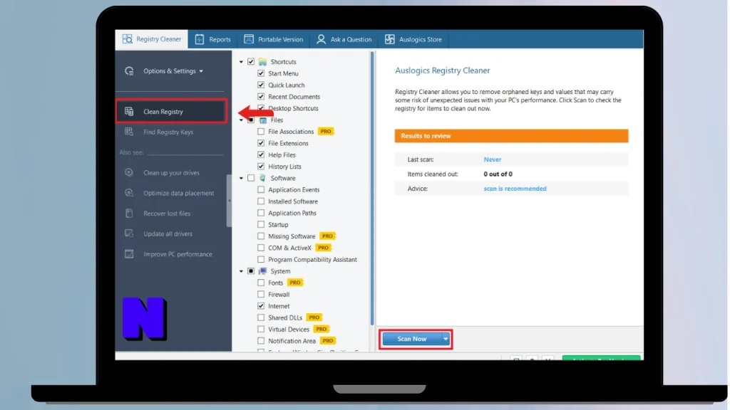This screenshot has width=730, height=410.
Task: Click the PRO badge beside Shared DLLs
Action: [x=314, y=317]
